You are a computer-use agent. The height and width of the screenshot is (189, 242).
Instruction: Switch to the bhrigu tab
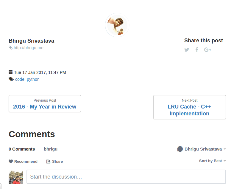coord(51,149)
